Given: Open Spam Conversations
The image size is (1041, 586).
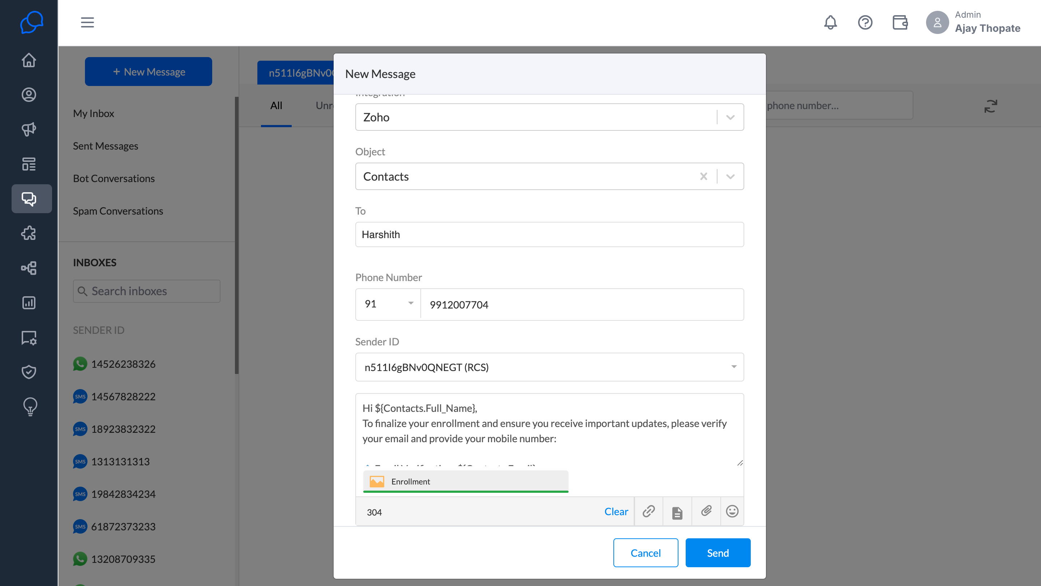Looking at the screenshot, I should click(x=118, y=211).
